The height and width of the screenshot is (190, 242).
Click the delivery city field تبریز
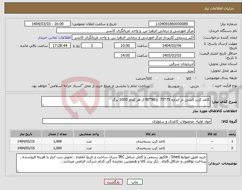pyautogui.click(x=171, y=70)
